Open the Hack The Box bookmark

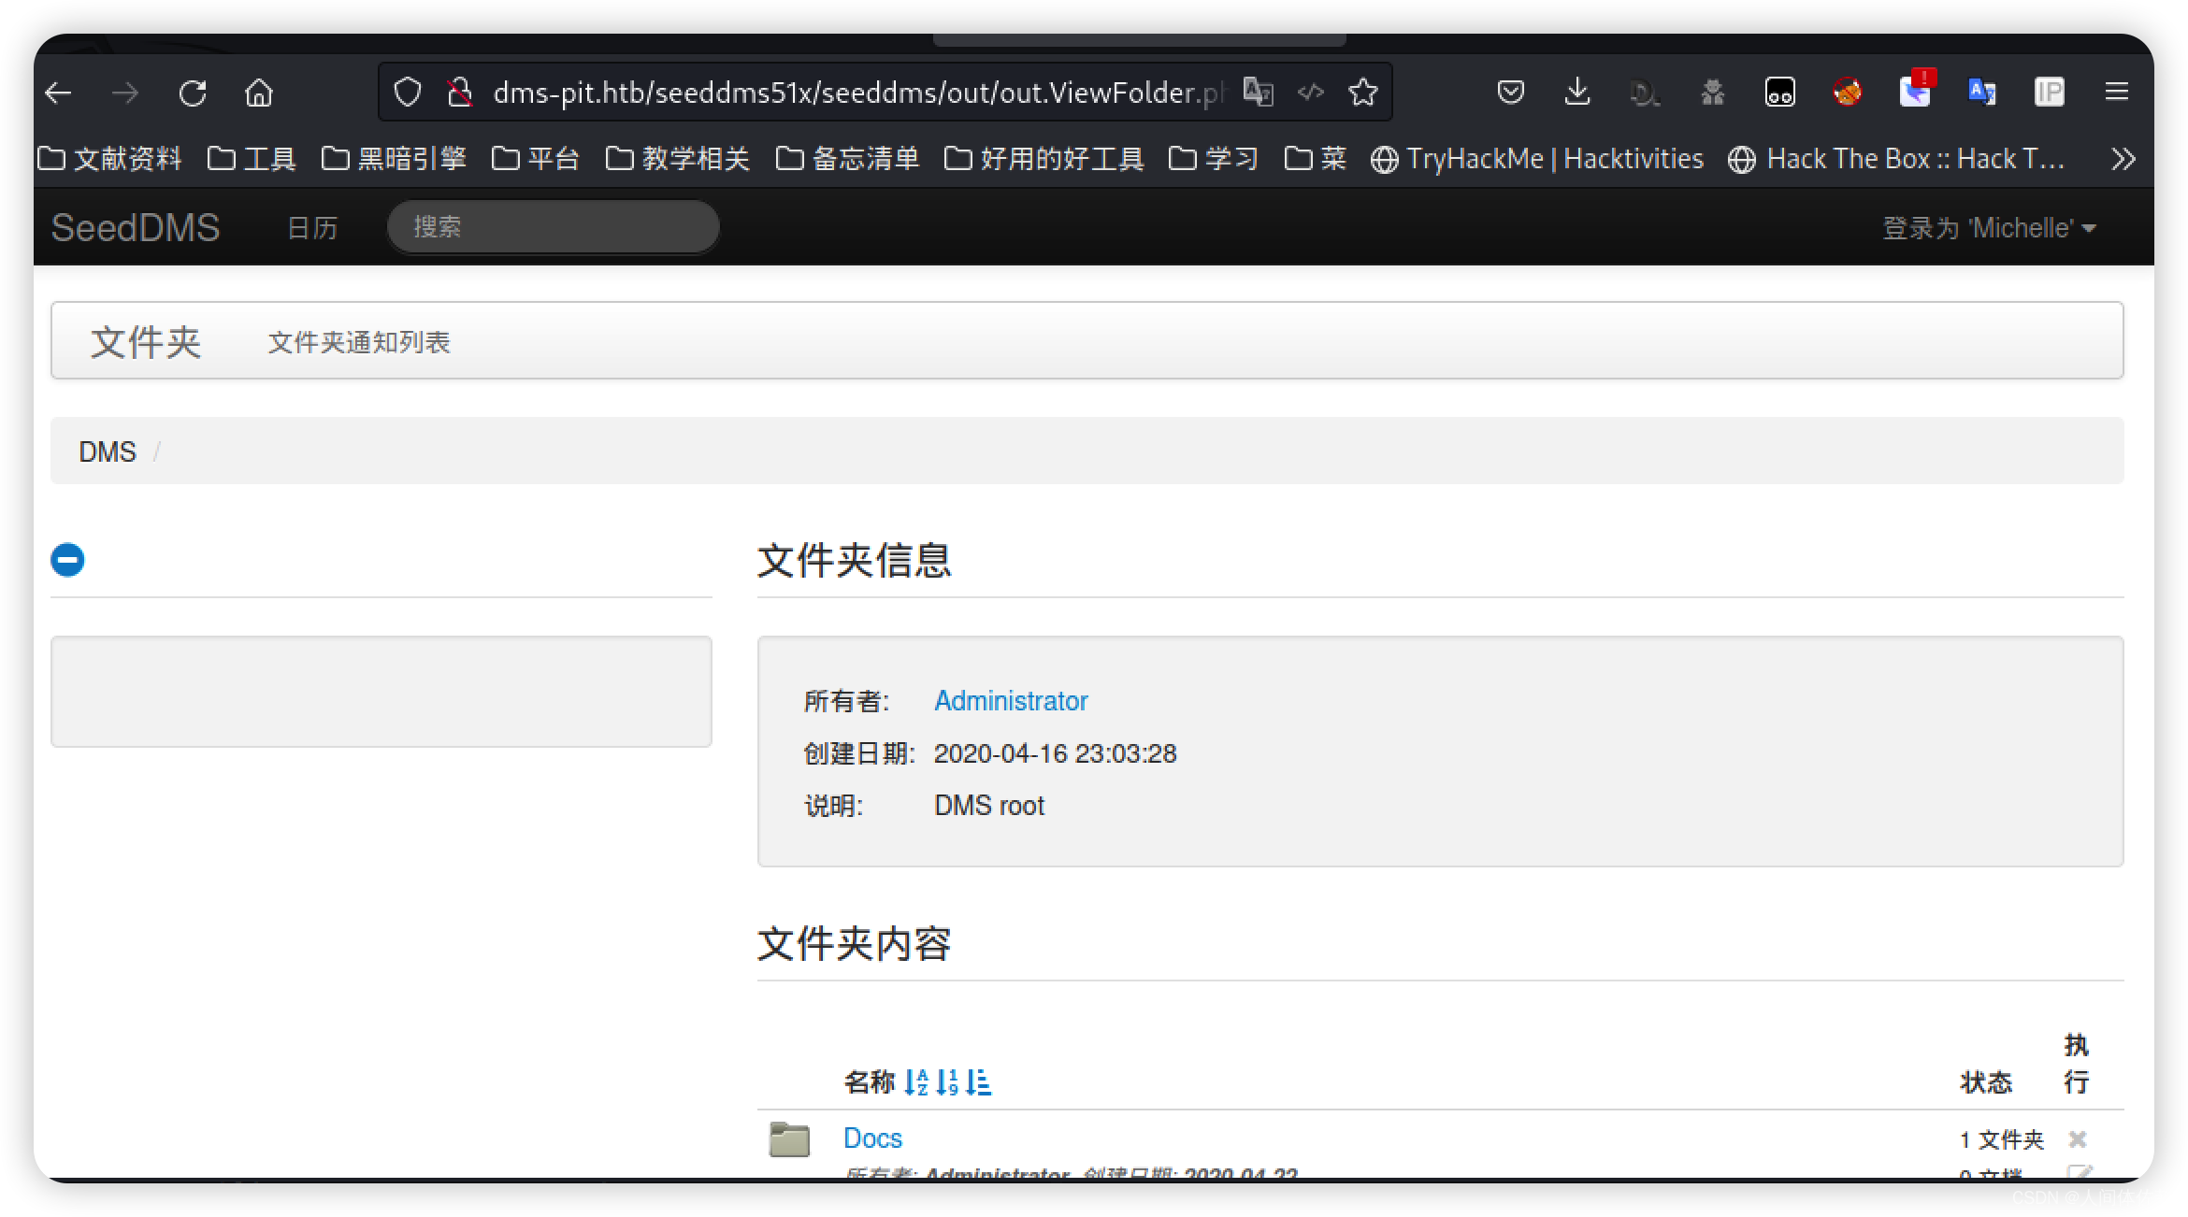(1897, 159)
